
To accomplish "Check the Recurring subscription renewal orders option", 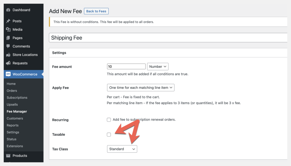I will (x=109, y=120).
